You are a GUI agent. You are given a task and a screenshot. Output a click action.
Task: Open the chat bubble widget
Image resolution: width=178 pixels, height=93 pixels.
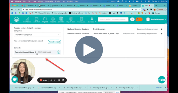pos(15,79)
